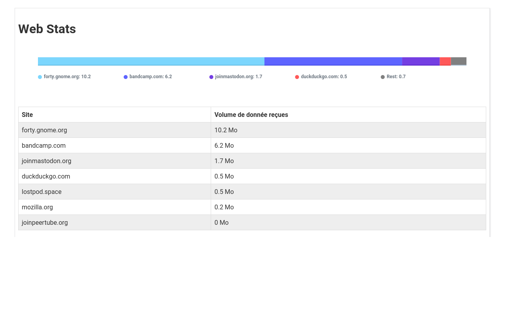Click the red legend dot for duckduckgo.com
The image size is (506, 316).
tap(297, 77)
